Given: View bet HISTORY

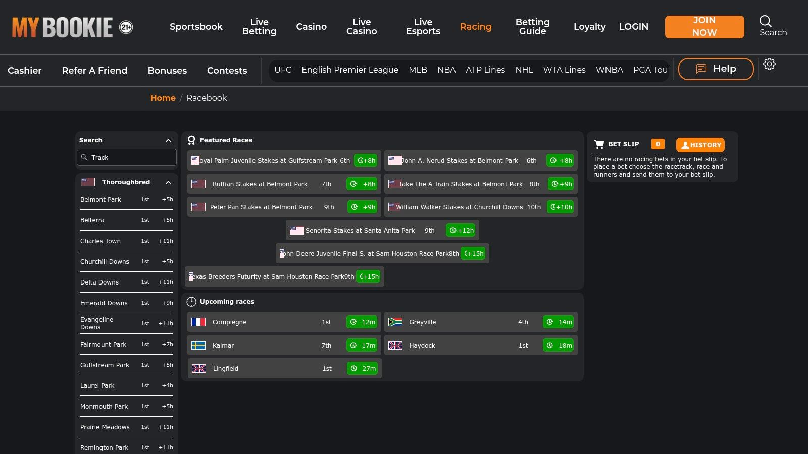Looking at the screenshot, I should tap(700, 145).
